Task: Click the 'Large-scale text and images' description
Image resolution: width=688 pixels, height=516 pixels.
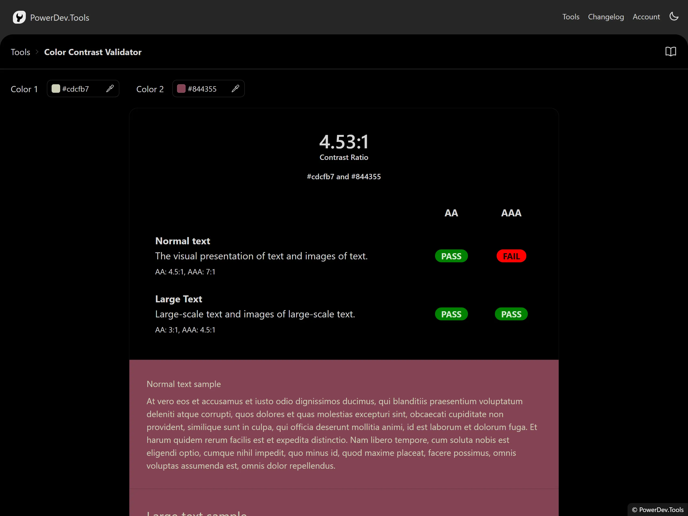Action: 255,314
